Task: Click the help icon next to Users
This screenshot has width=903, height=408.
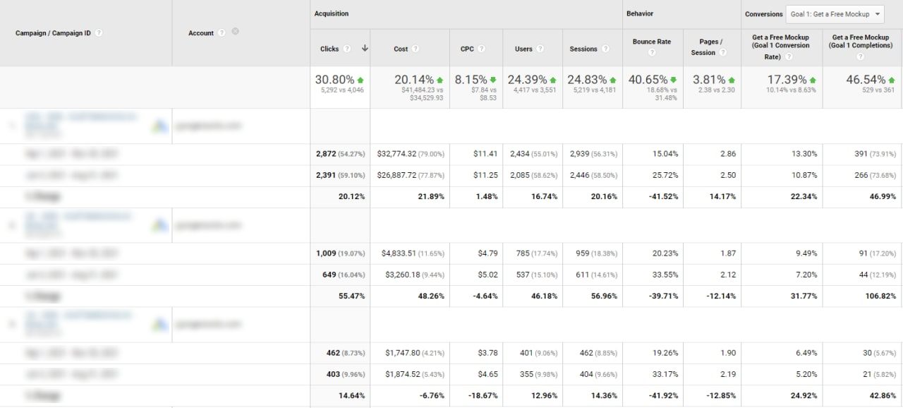Action: click(540, 49)
